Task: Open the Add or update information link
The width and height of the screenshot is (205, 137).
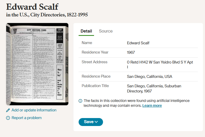Action: click(34, 110)
